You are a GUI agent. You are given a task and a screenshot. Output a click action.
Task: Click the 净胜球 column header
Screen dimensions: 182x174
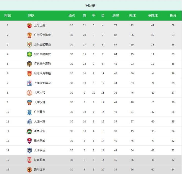[x=152, y=15]
